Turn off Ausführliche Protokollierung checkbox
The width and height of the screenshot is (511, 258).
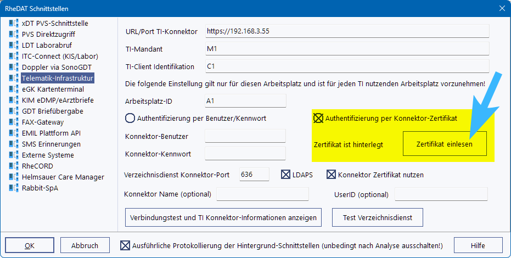pyautogui.click(x=125, y=245)
